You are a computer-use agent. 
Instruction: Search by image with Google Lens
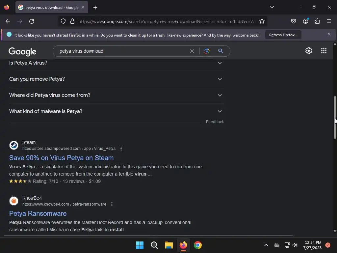(207, 51)
